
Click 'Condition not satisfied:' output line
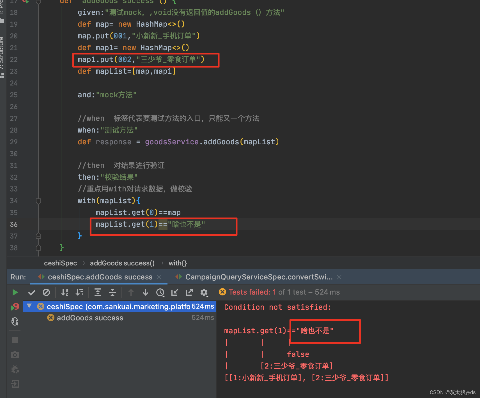click(x=278, y=307)
